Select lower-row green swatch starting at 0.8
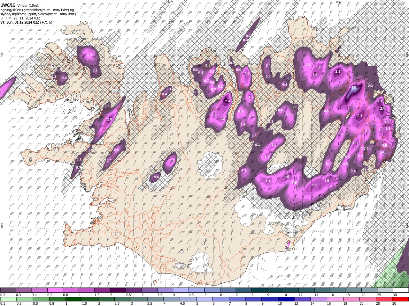 pos(57,299)
